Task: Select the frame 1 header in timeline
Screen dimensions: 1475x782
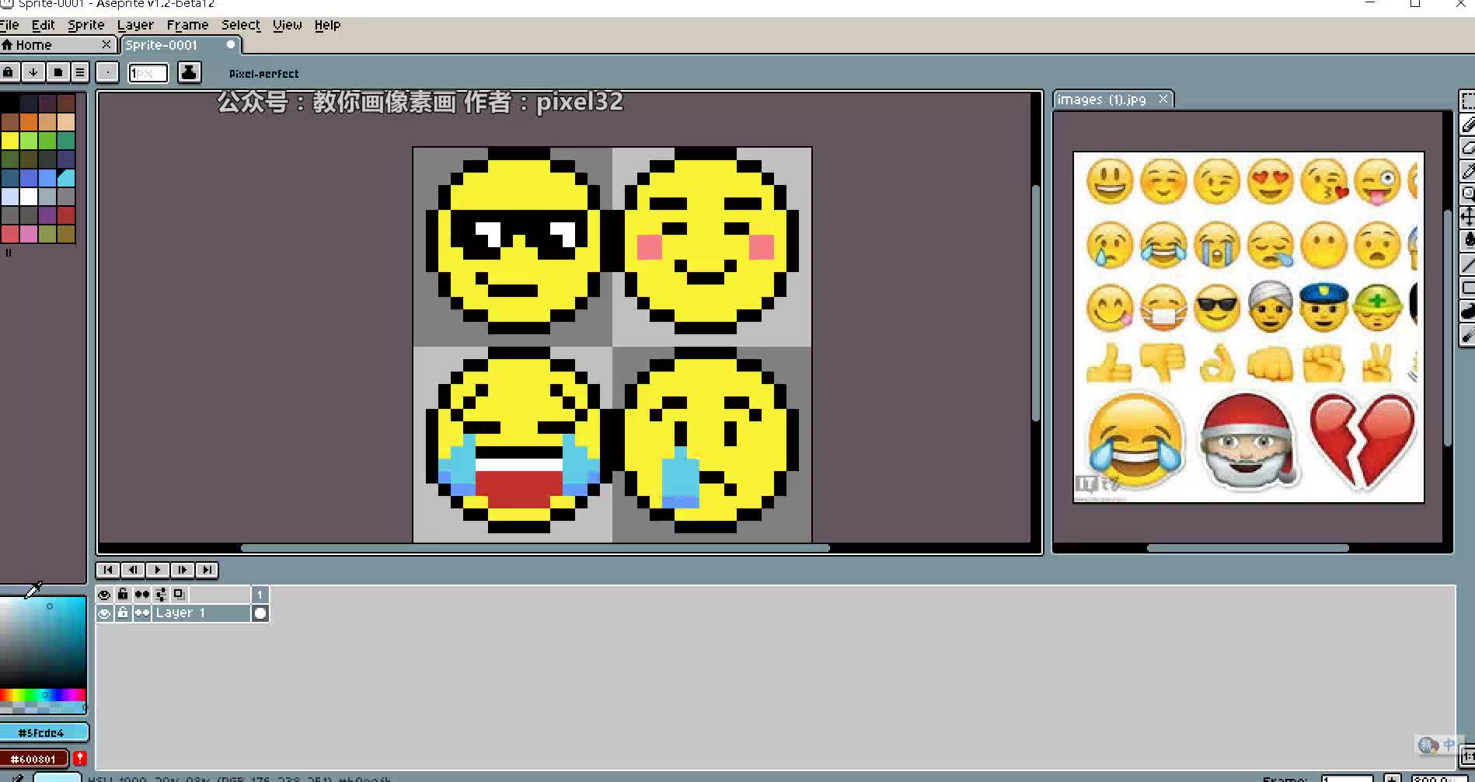Action: [260, 595]
